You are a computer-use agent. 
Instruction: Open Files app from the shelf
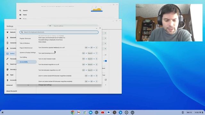tap(91, 112)
